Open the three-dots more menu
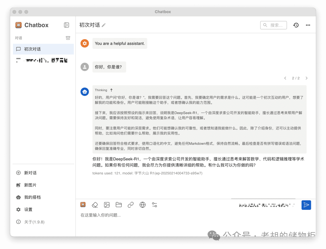 point(308,25)
